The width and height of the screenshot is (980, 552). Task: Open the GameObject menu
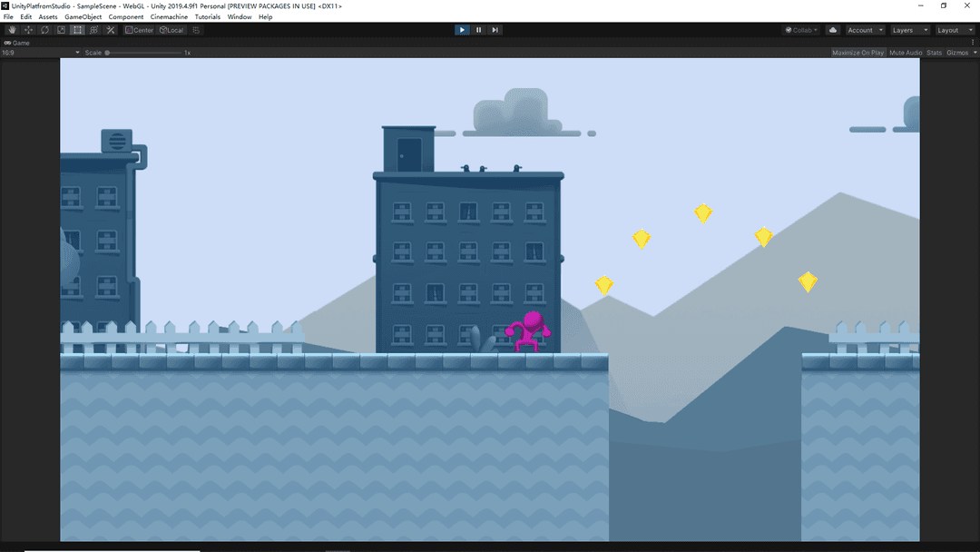[x=83, y=17]
